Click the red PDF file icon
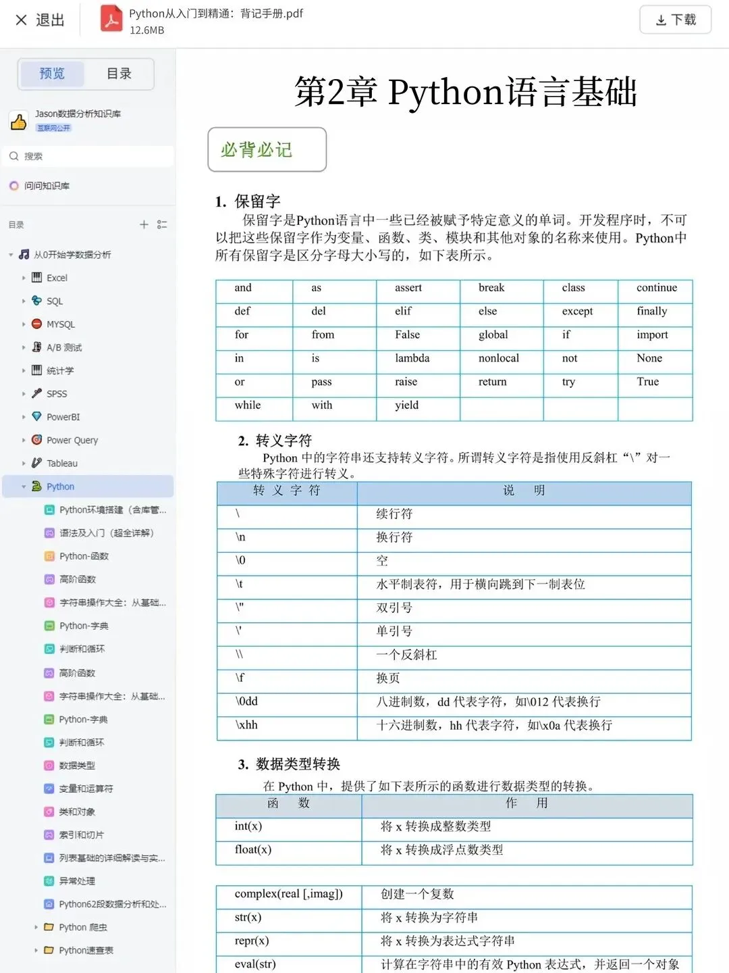Screen dimensions: 729x973 click(111, 19)
